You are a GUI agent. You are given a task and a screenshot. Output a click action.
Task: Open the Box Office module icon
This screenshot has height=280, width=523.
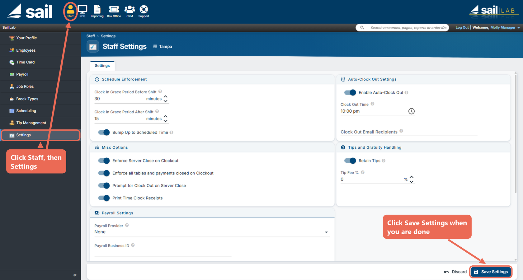(x=114, y=11)
